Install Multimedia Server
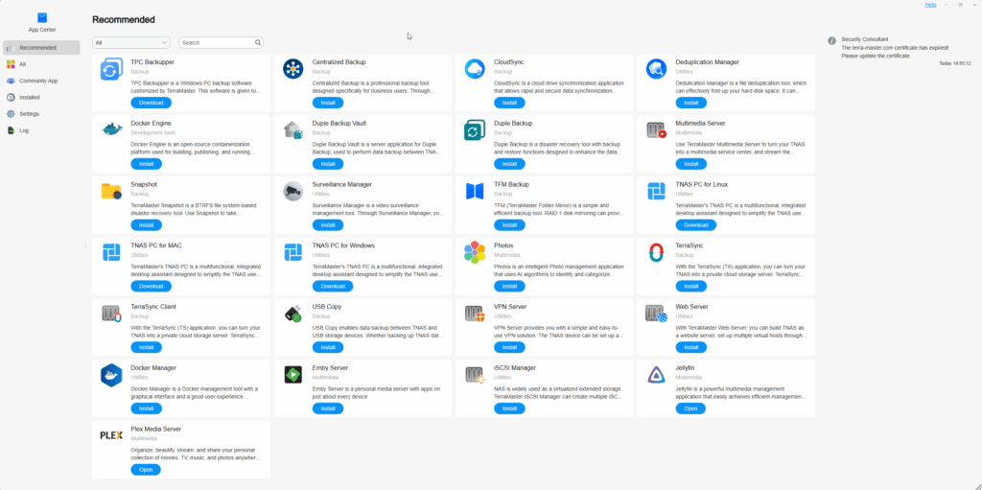982x490 pixels. pyautogui.click(x=691, y=164)
